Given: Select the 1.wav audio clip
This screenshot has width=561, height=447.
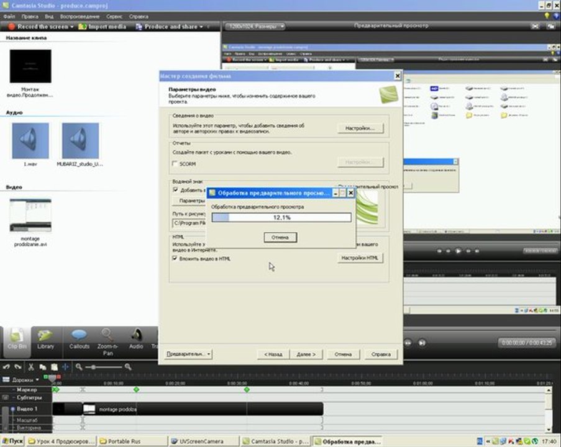Looking at the screenshot, I should click(30, 140).
